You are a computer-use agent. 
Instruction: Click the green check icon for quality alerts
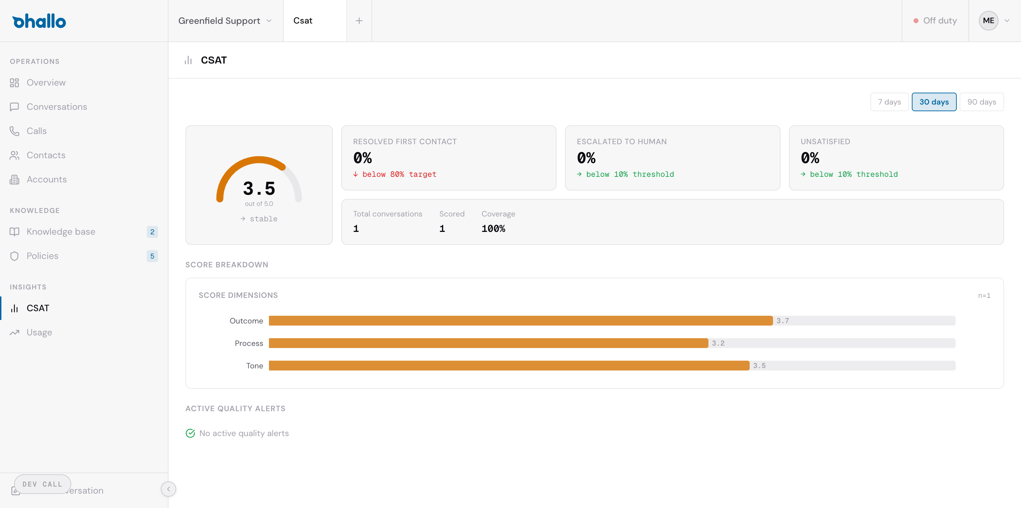[x=190, y=433]
